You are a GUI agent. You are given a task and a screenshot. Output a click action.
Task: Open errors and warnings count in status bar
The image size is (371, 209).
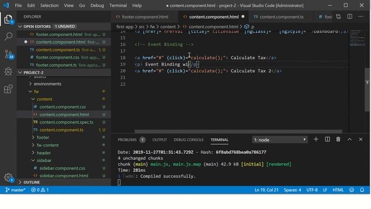click(40, 190)
